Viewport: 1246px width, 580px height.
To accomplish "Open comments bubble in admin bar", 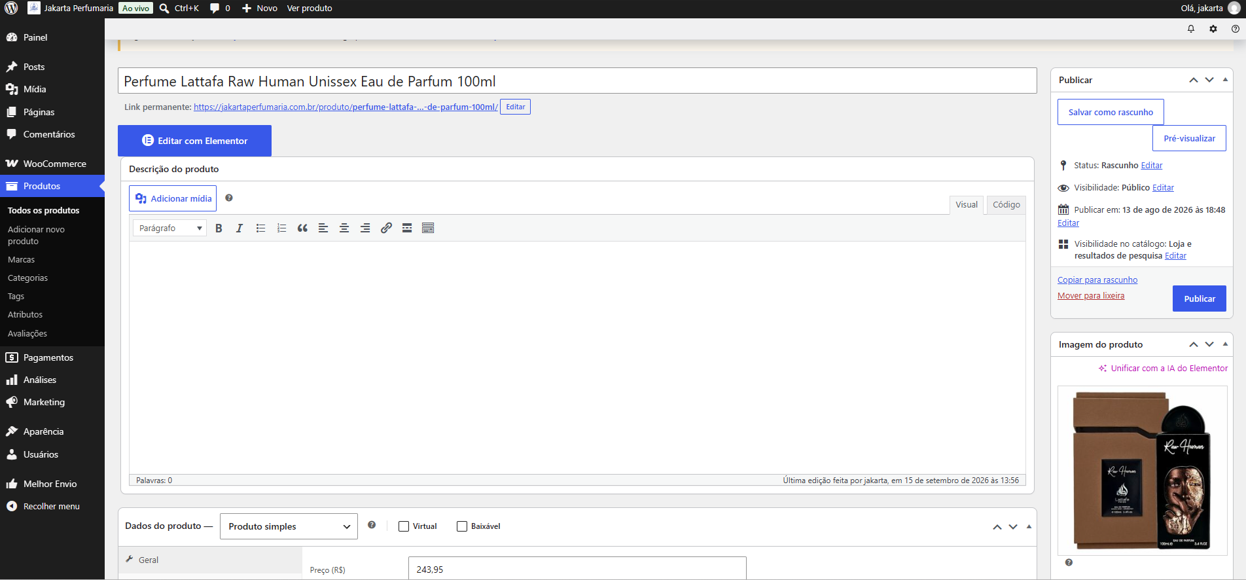I will point(220,9).
